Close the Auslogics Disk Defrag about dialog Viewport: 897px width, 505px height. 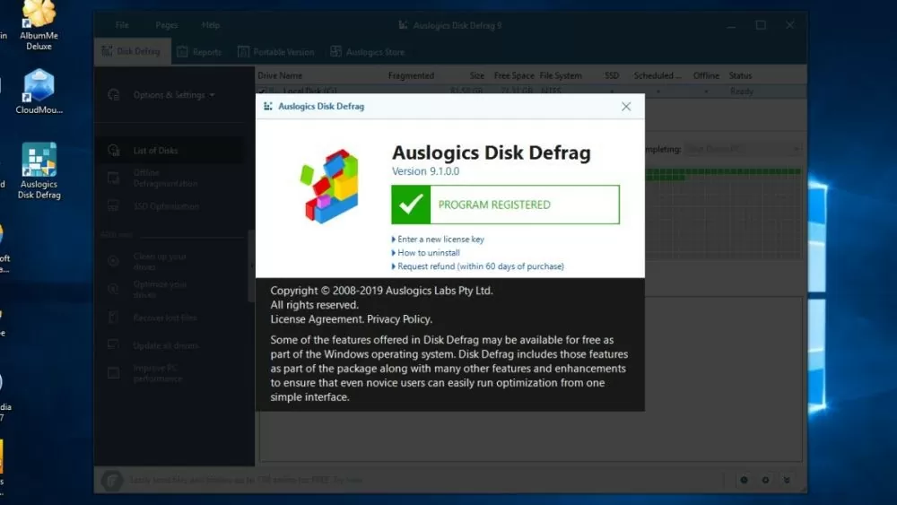pos(626,107)
